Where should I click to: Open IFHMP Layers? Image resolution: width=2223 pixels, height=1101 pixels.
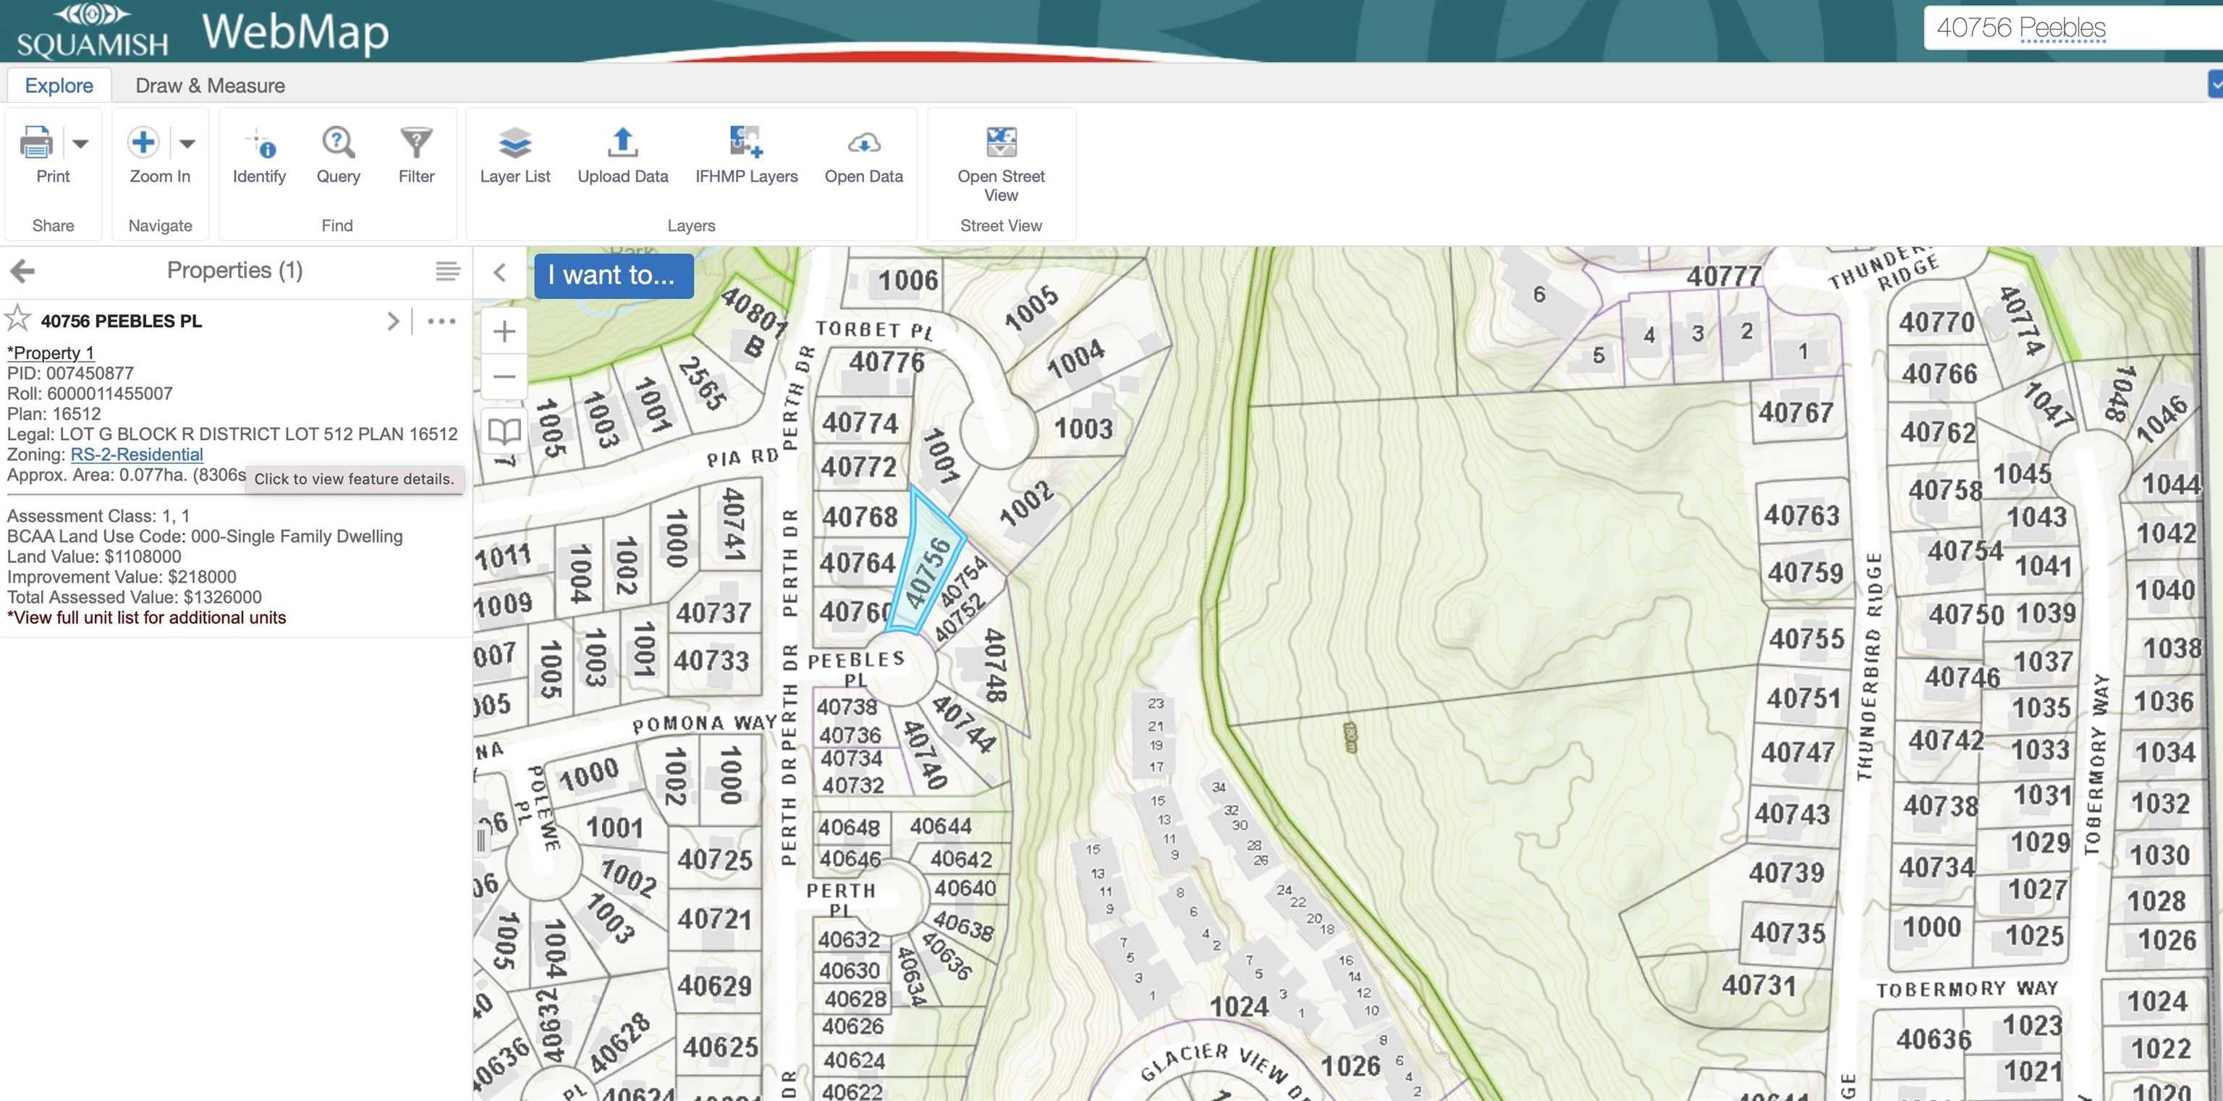point(747,156)
